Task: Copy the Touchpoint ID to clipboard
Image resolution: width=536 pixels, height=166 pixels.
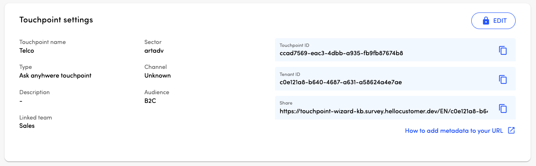Action: pyautogui.click(x=503, y=50)
